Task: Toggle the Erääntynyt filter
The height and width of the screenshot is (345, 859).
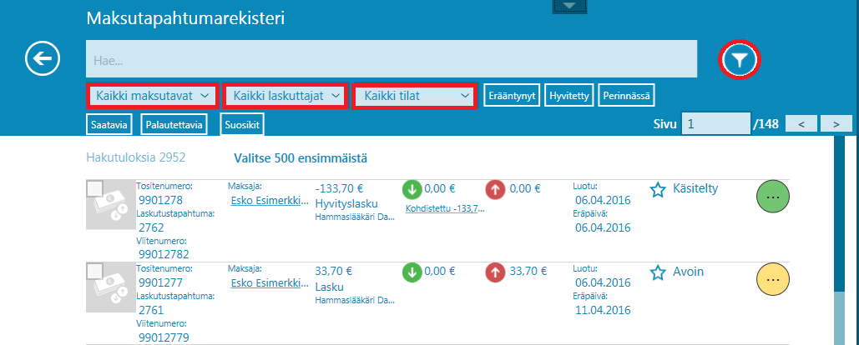Action: coord(513,96)
